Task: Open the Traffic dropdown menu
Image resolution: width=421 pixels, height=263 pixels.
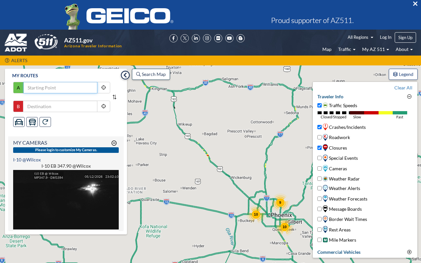Action: point(347,49)
